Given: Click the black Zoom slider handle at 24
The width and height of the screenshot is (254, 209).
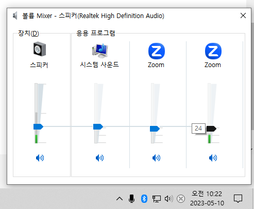Looking at the screenshot, I should pos(211,128).
